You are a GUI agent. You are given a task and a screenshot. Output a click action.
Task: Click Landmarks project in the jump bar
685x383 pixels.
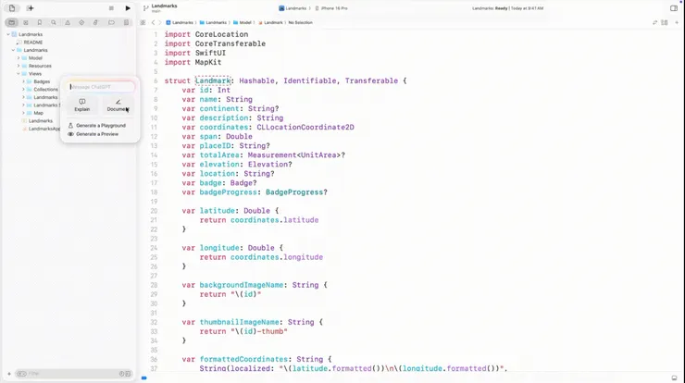click(x=180, y=22)
